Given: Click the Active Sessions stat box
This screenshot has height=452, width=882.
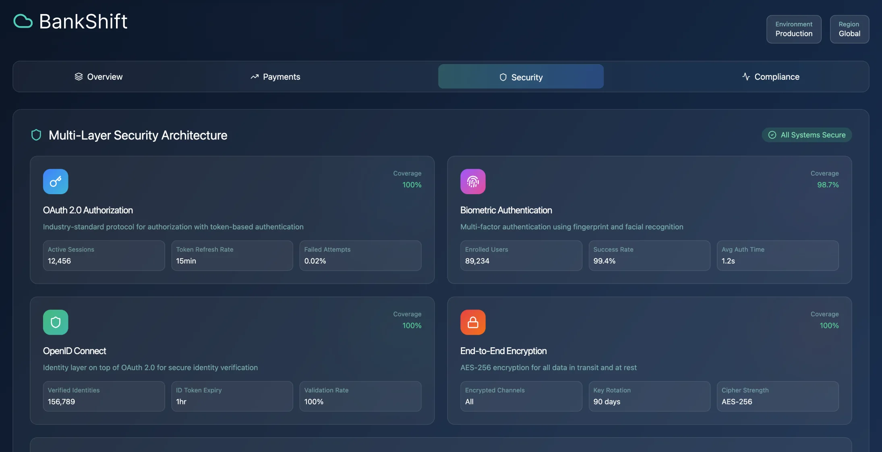Looking at the screenshot, I should tap(104, 255).
